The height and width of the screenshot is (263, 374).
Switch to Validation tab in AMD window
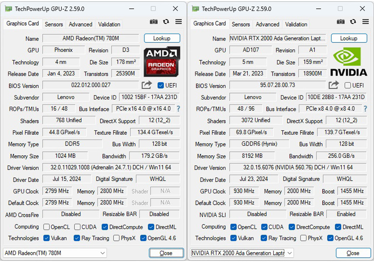[x=109, y=24]
